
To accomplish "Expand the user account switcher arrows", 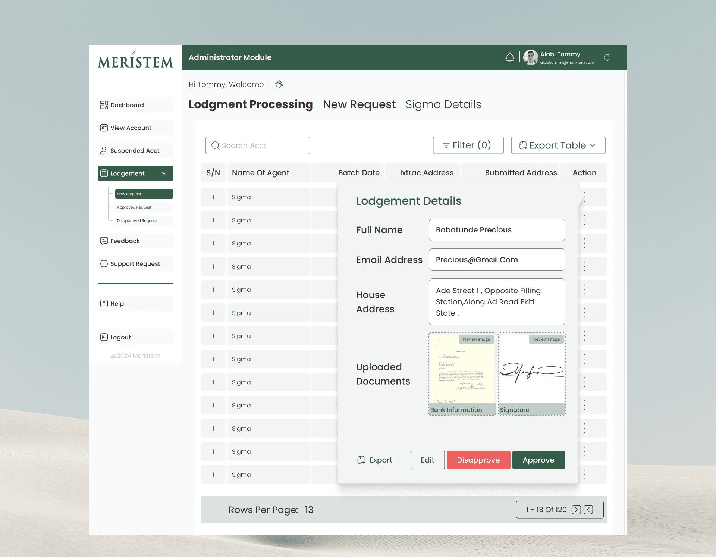I will [x=607, y=57].
